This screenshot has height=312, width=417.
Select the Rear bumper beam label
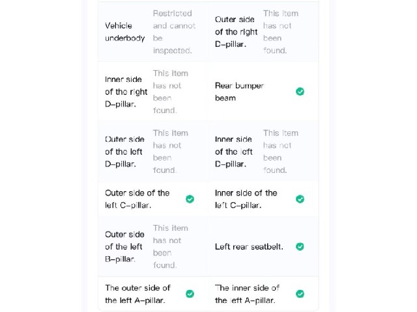coord(239,92)
